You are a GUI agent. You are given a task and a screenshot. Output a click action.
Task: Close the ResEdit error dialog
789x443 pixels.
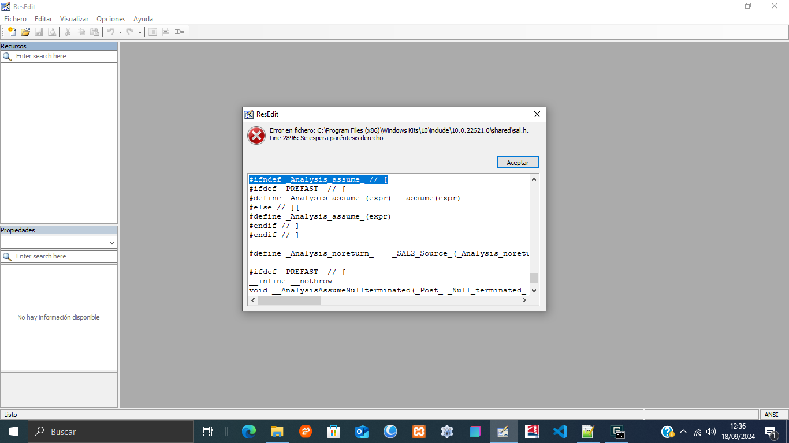point(537,114)
